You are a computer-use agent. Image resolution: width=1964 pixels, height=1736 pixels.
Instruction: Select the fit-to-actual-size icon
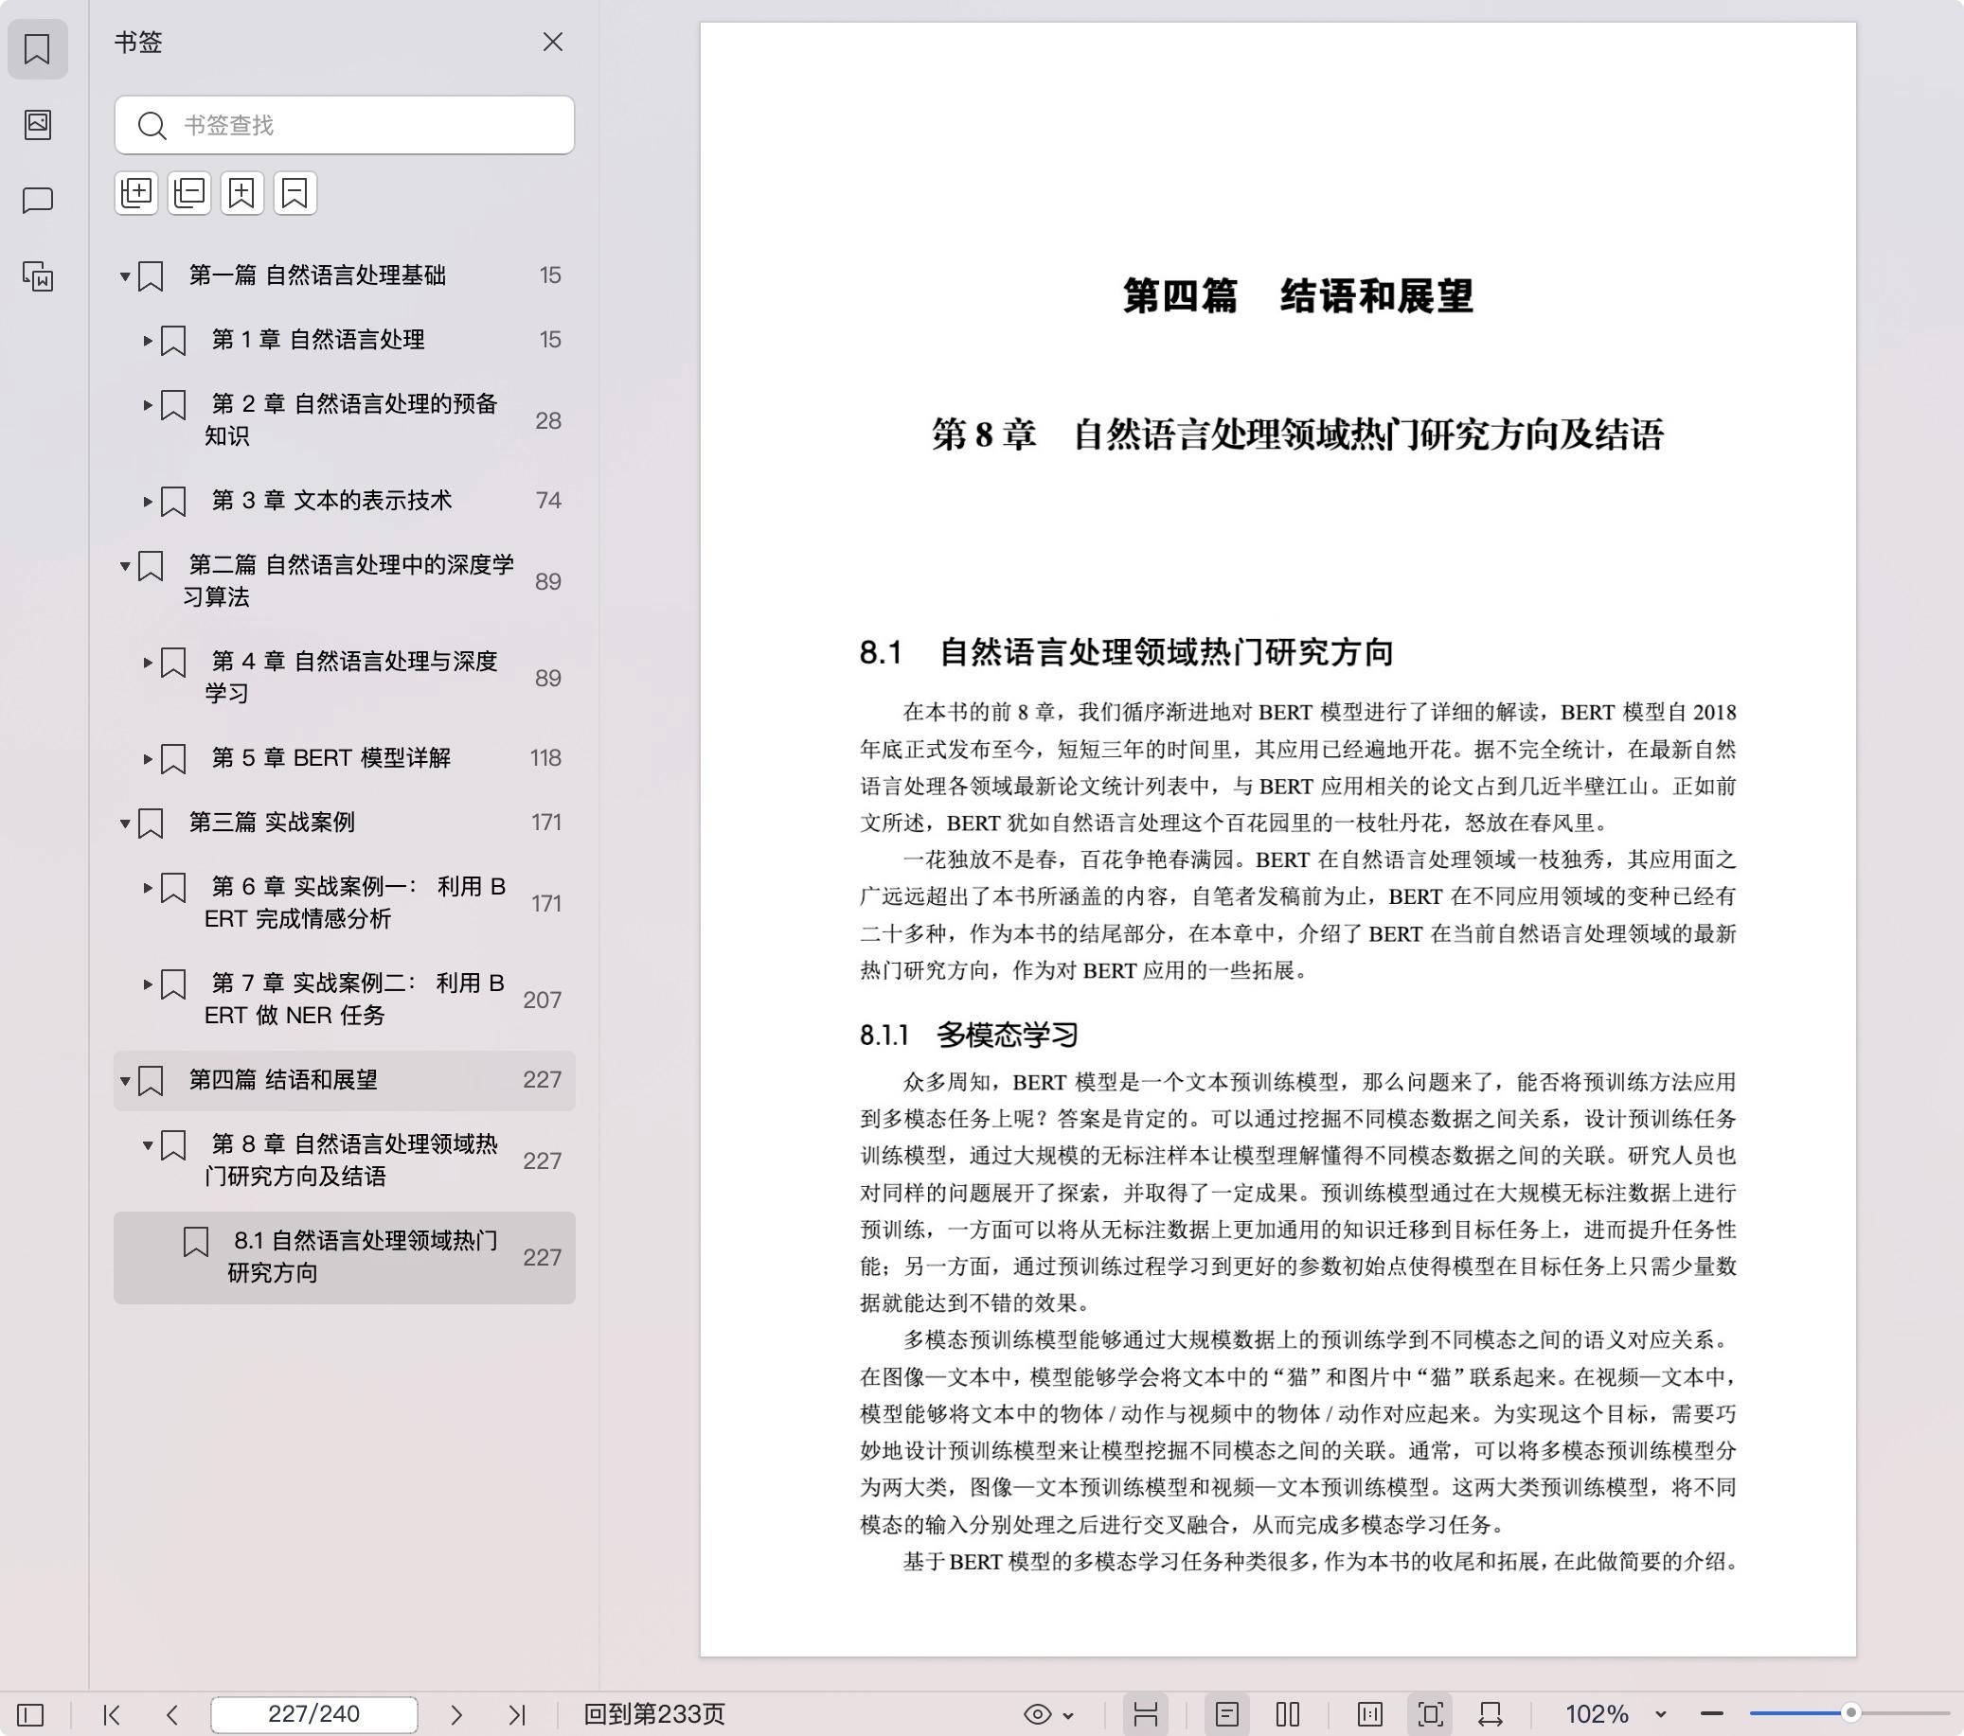click(x=1370, y=1714)
